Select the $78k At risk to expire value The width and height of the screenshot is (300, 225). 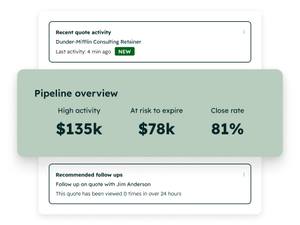(157, 129)
